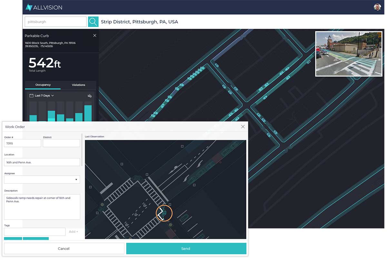Viewport: 387px width, 266px height.
Task: Close the Parkable Curb panel
Action: click(x=94, y=35)
